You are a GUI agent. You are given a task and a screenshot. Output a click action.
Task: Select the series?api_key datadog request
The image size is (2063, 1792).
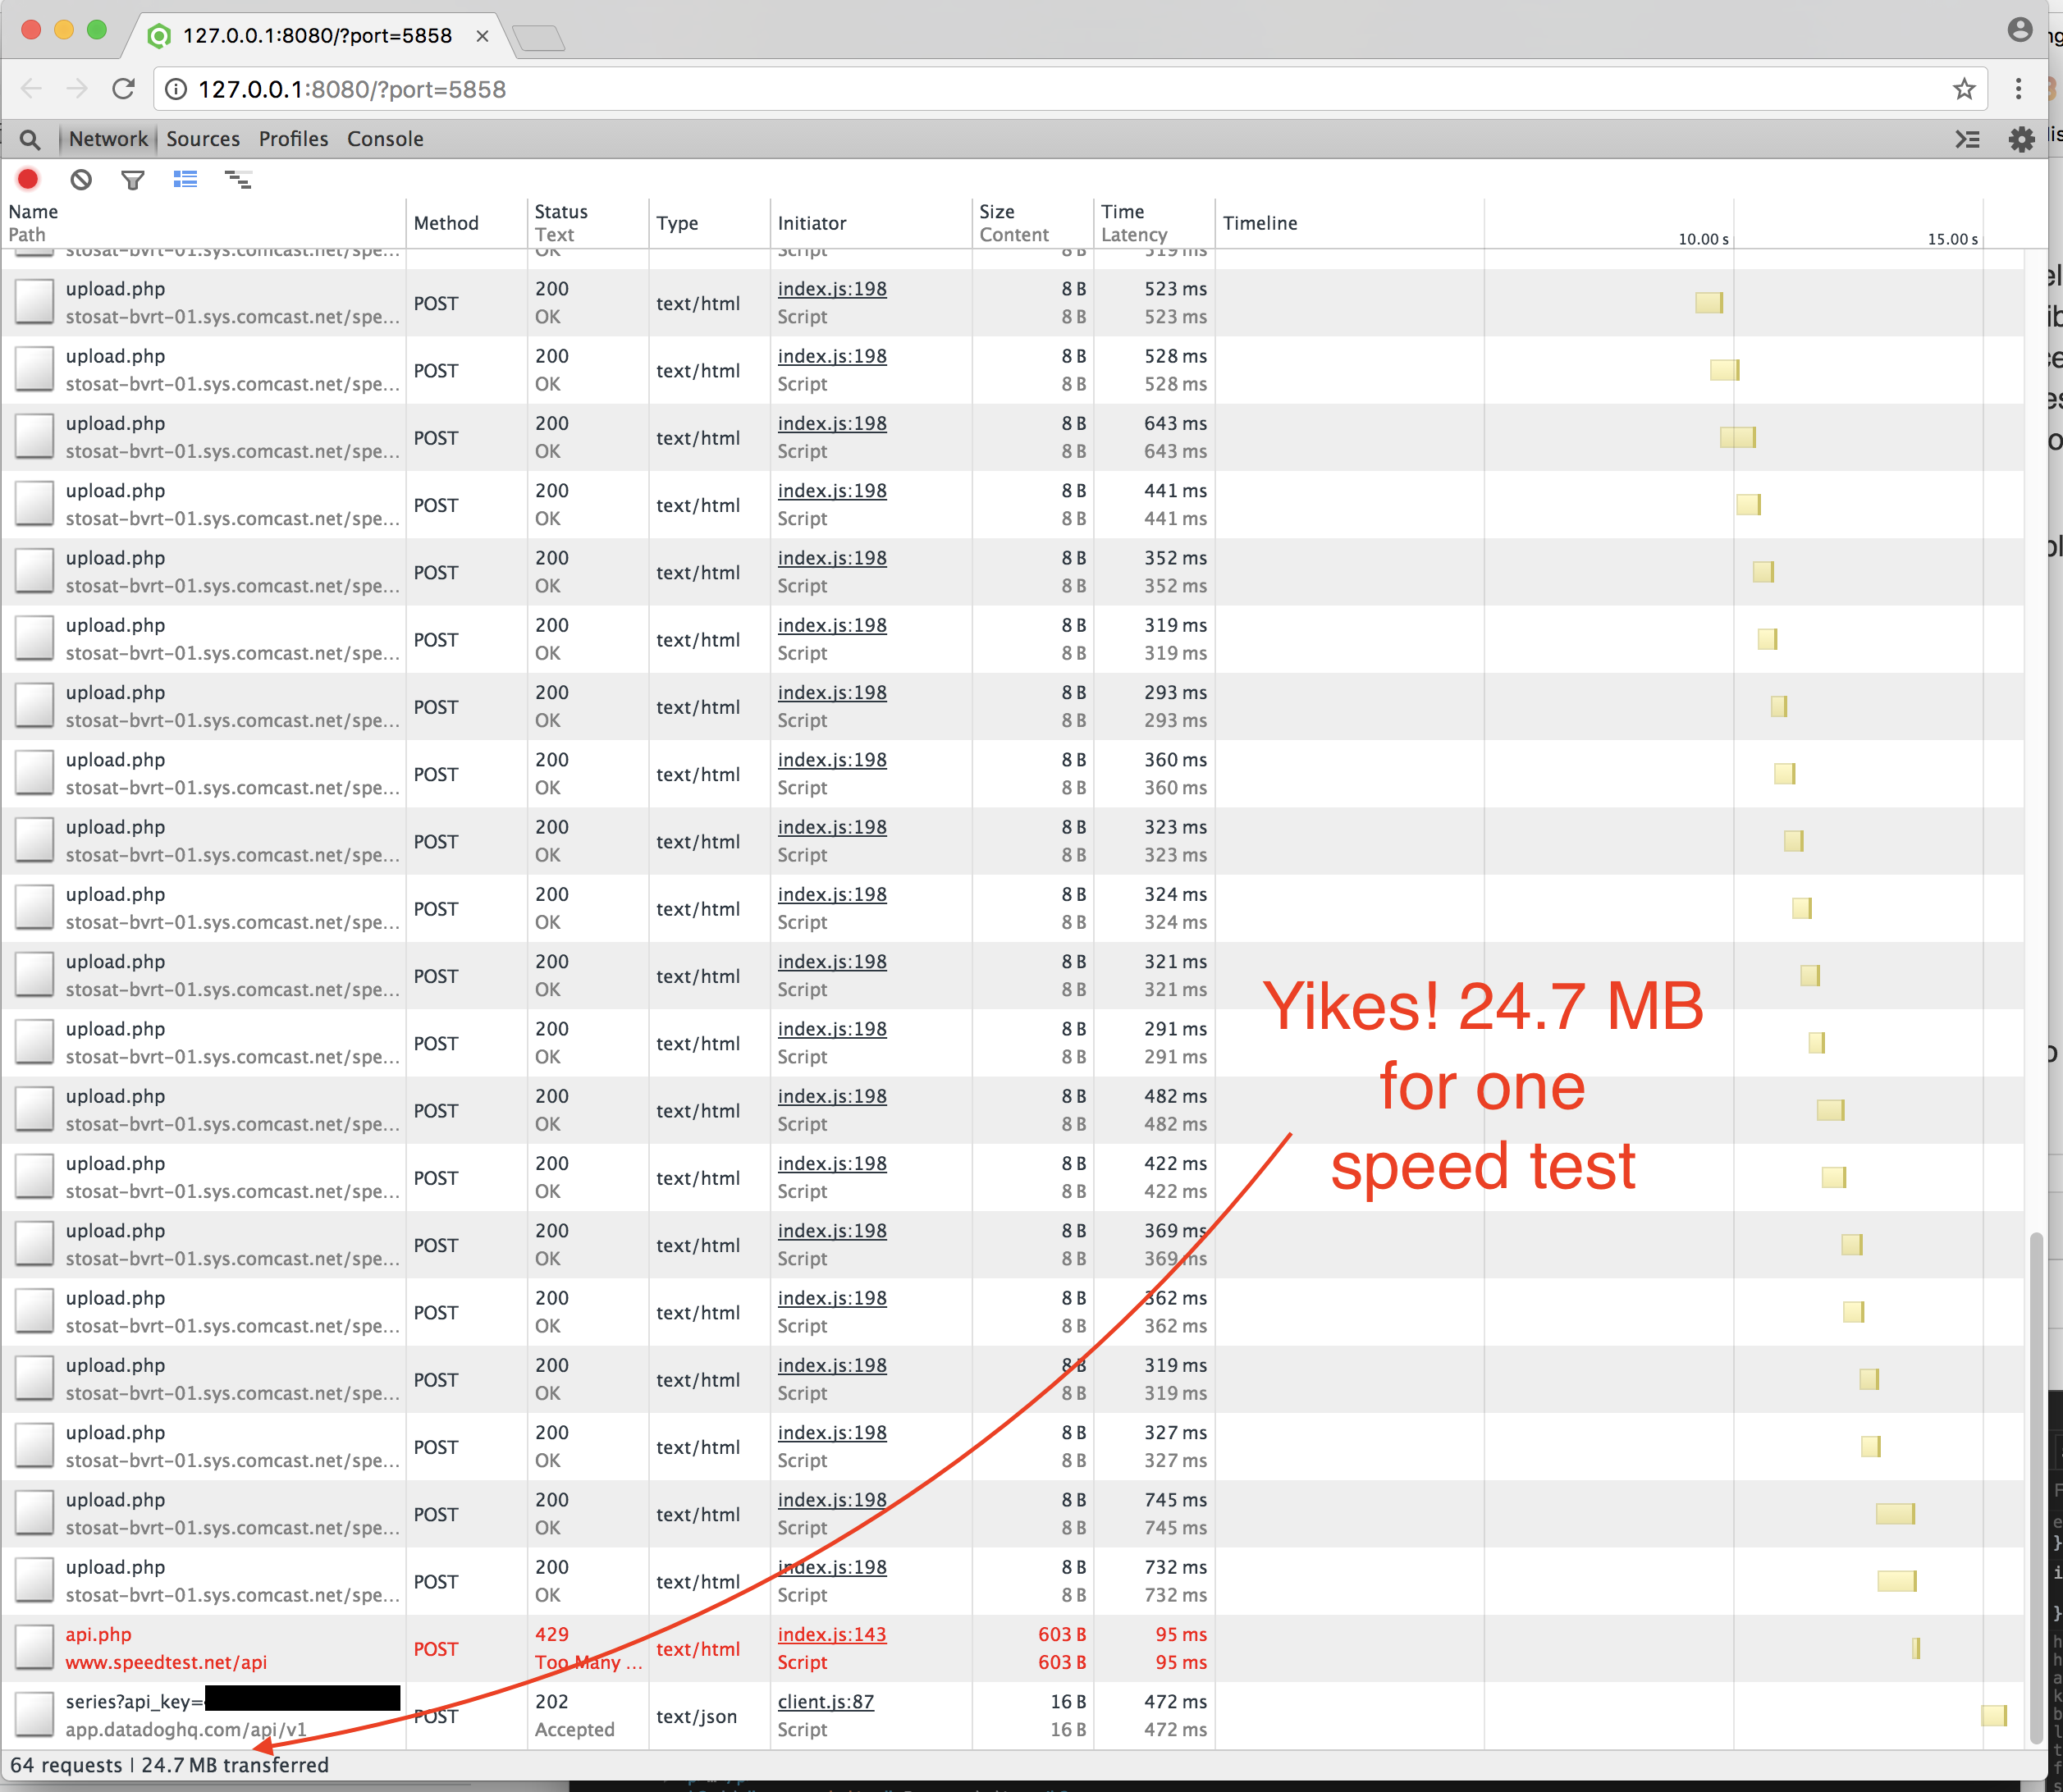point(1013,1716)
